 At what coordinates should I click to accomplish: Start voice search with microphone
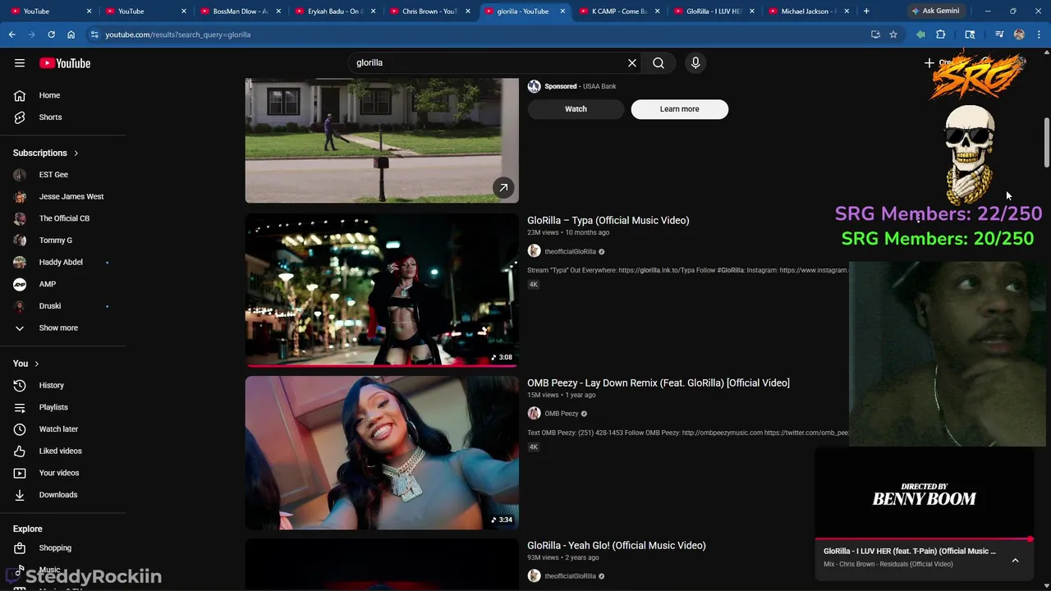[x=695, y=62]
